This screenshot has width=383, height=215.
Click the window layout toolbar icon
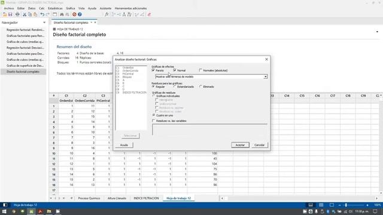tap(54, 14)
